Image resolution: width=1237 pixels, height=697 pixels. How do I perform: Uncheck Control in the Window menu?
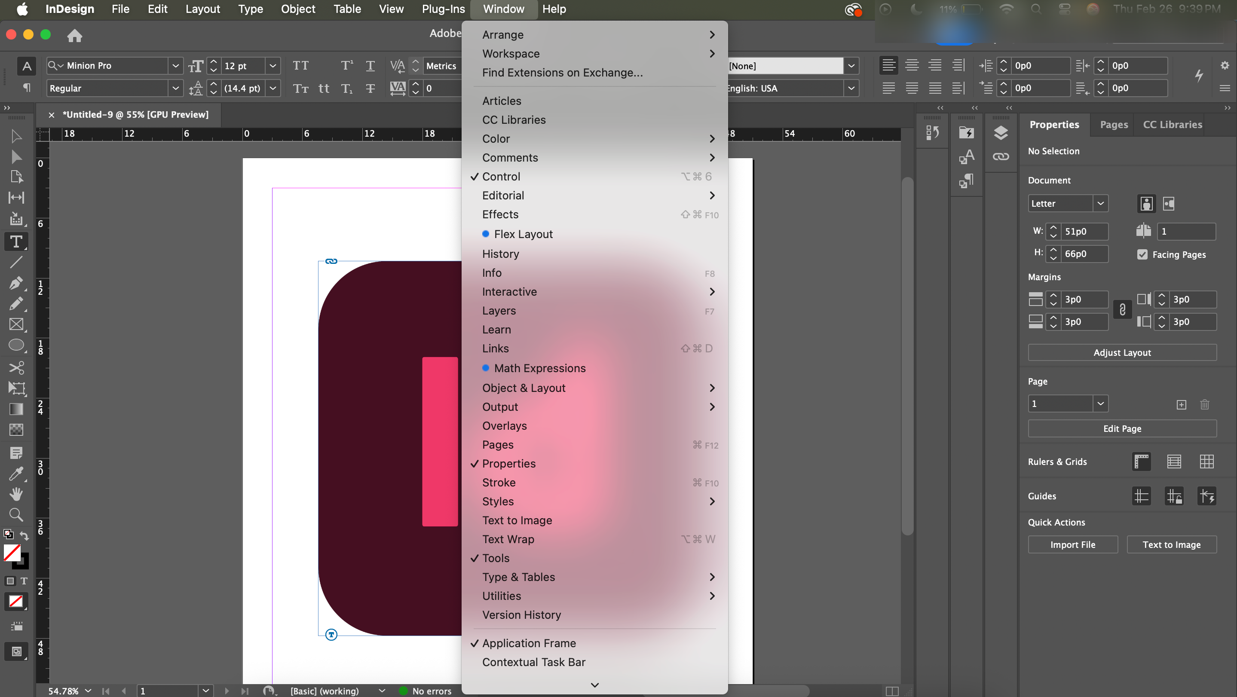coord(501,177)
